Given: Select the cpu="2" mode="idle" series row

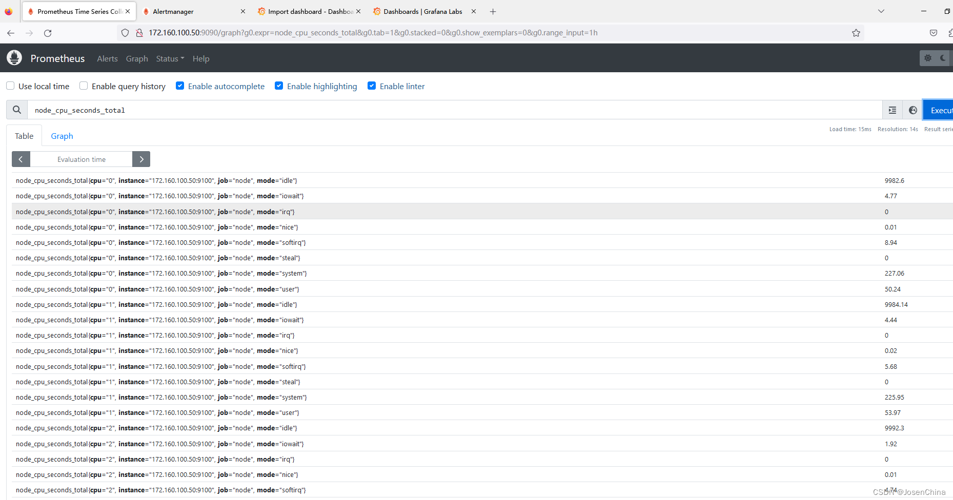Looking at the screenshot, I should pos(482,428).
